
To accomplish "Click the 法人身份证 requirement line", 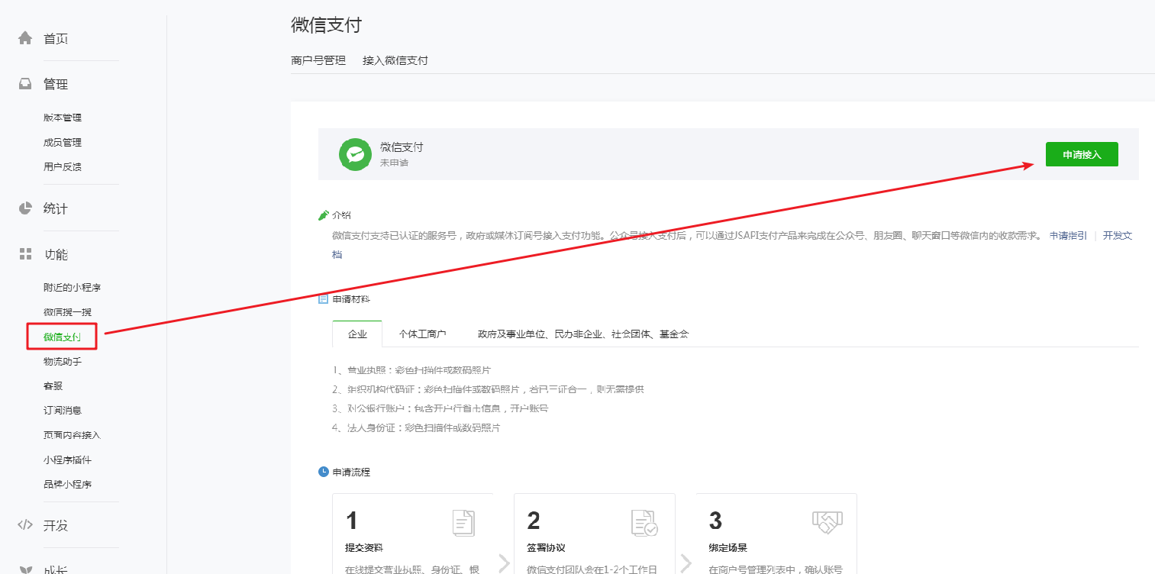I will point(416,428).
